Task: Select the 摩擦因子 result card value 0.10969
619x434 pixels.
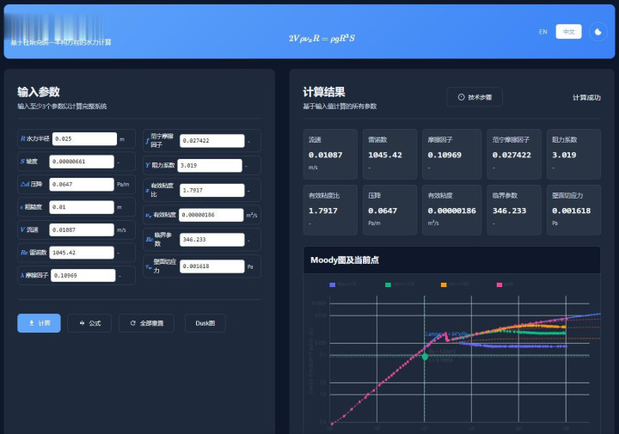Action: [444, 155]
